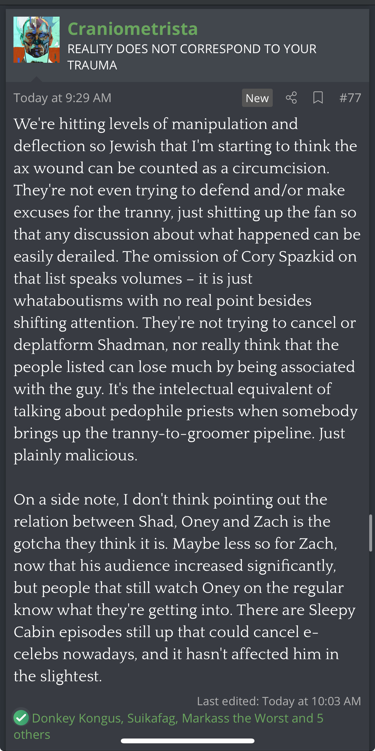This screenshot has height=751, width=375.
Task: Click the user title REALITY DOES NOT CORRESPOND
Action: [192, 57]
